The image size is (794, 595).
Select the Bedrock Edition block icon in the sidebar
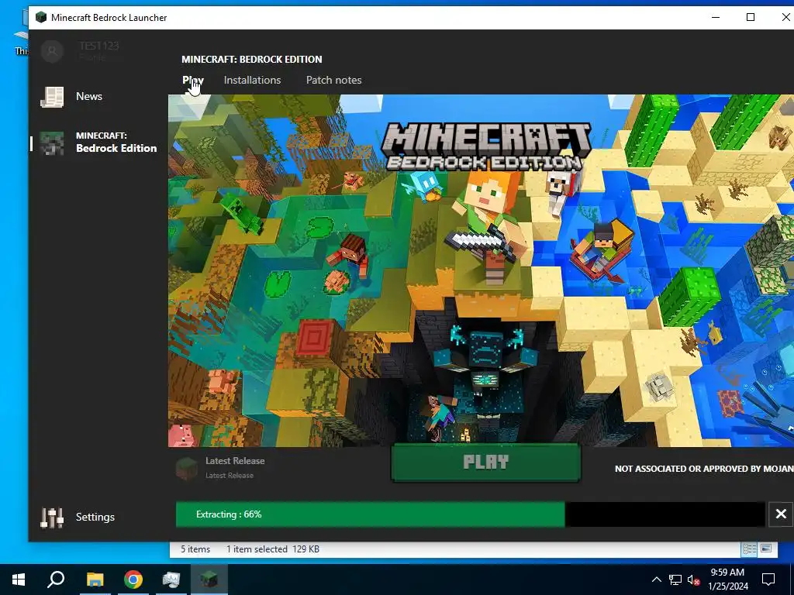click(52, 143)
